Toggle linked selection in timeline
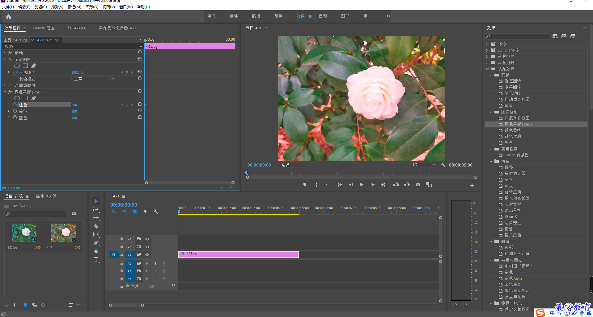Screen dimensions: 593x317 tap(135, 212)
